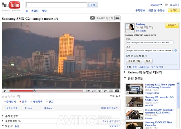
Task: Enter fullscreen mode on the video
Action: (111, 91)
